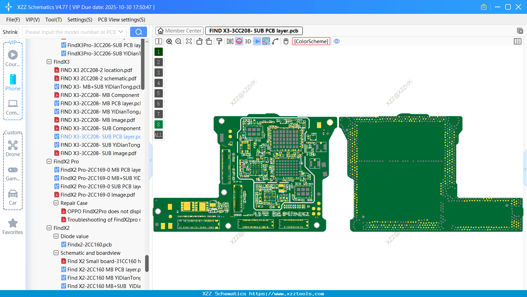Screen dimensions: 527x297
Task: Toggle split view layout icon
Action: pos(158,42)
